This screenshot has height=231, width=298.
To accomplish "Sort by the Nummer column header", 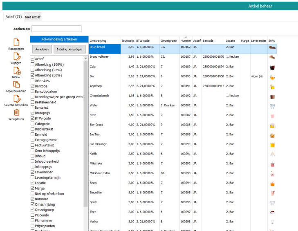I will [x=186, y=41].
